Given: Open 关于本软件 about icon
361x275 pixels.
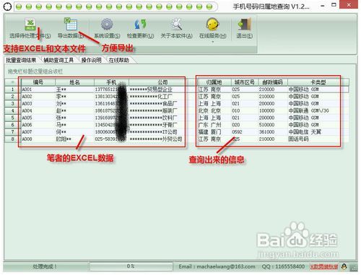Looking at the screenshot, I should (x=176, y=24).
